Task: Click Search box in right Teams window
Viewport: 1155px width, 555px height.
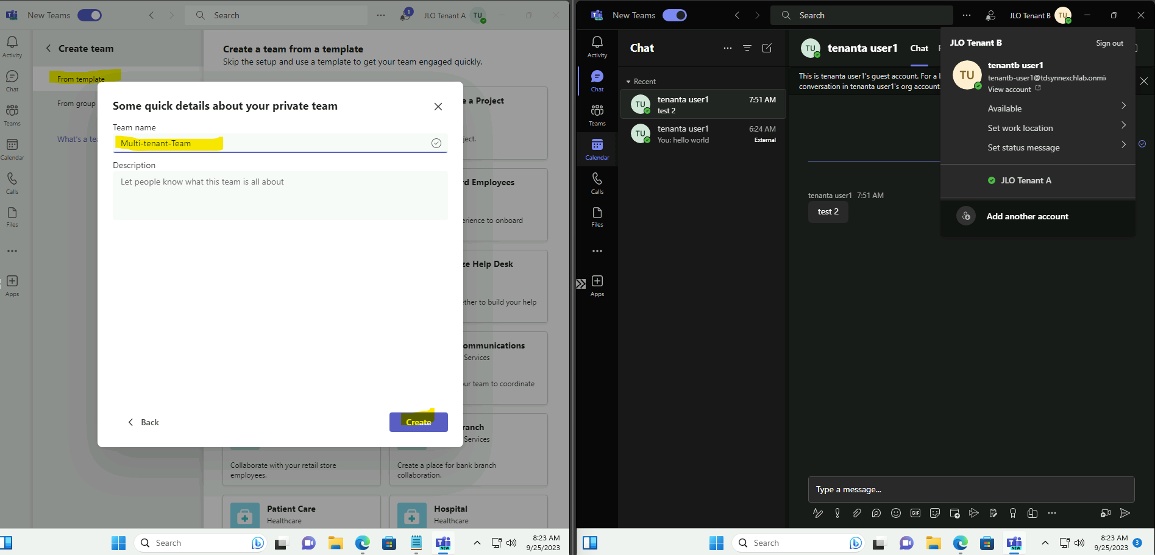Action: pyautogui.click(x=862, y=15)
